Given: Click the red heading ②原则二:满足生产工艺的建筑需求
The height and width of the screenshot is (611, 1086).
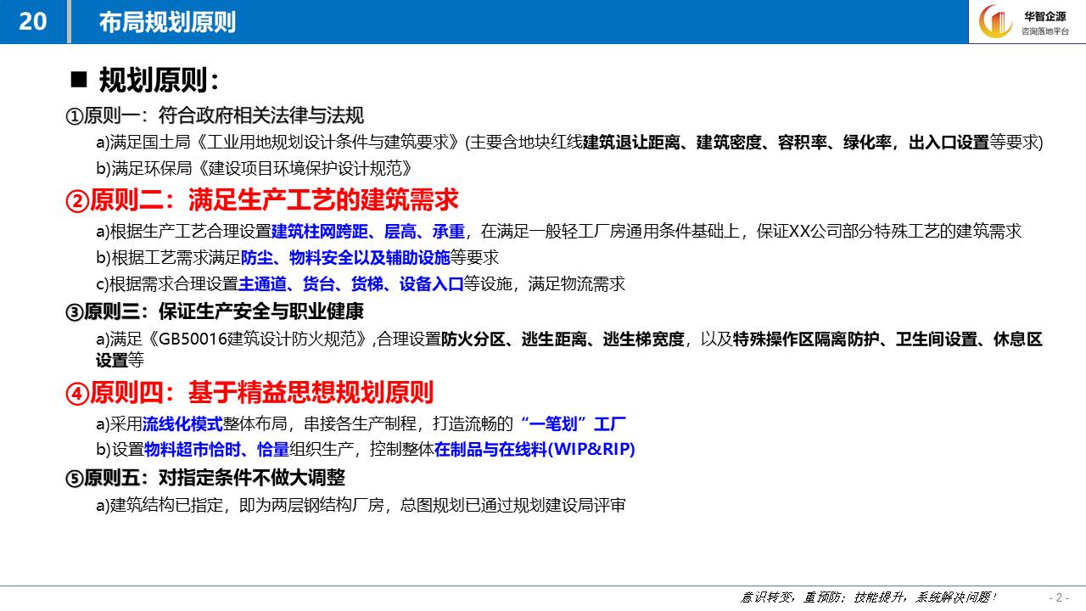Looking at the screenshot, I should tap(262, 200).
